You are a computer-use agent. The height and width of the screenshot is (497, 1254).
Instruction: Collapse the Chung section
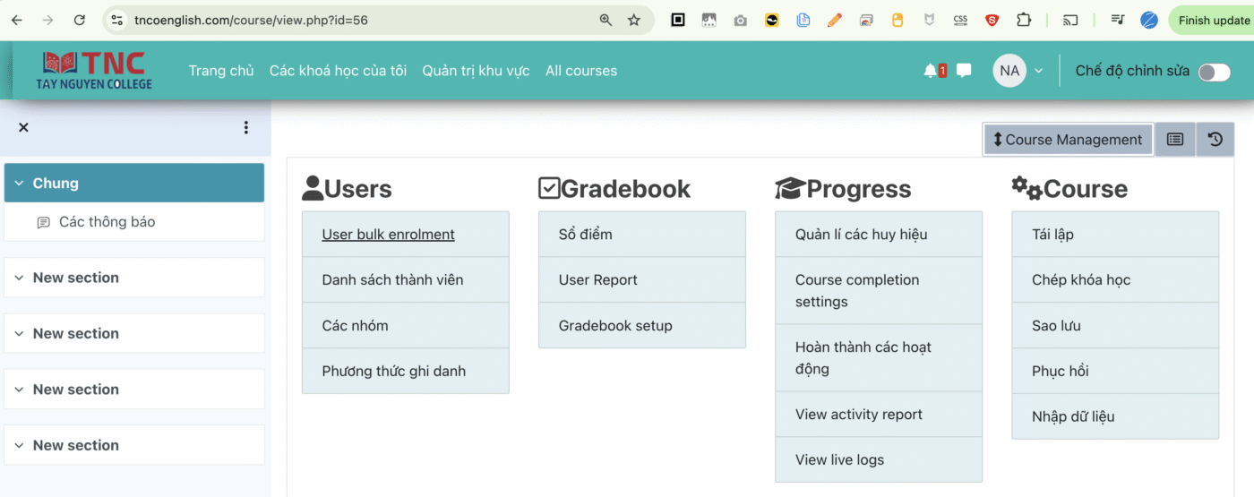pos(19,184)
